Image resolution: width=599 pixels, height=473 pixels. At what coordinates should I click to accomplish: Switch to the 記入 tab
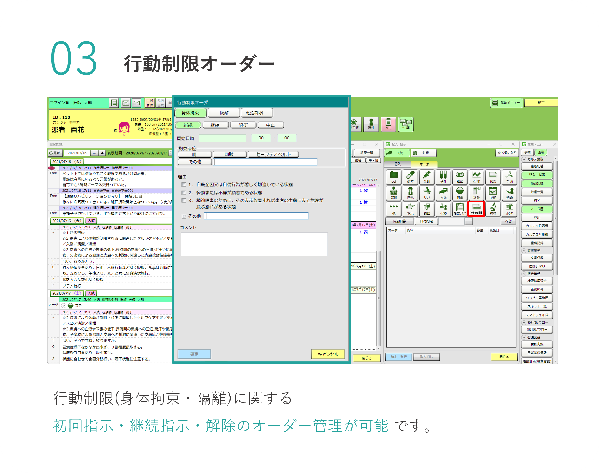point(398,164)
